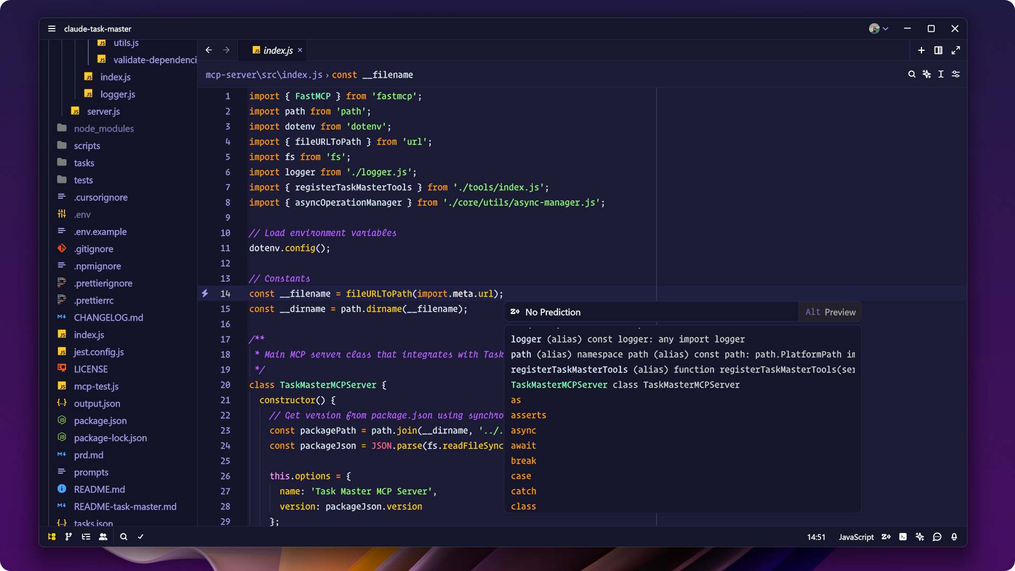Click the code action lightning bolt on line 14
The image size is (1015, 571).
click(205, 293)
